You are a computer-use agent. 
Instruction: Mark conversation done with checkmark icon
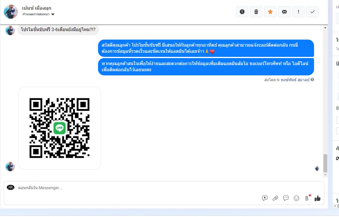point(312,12)
